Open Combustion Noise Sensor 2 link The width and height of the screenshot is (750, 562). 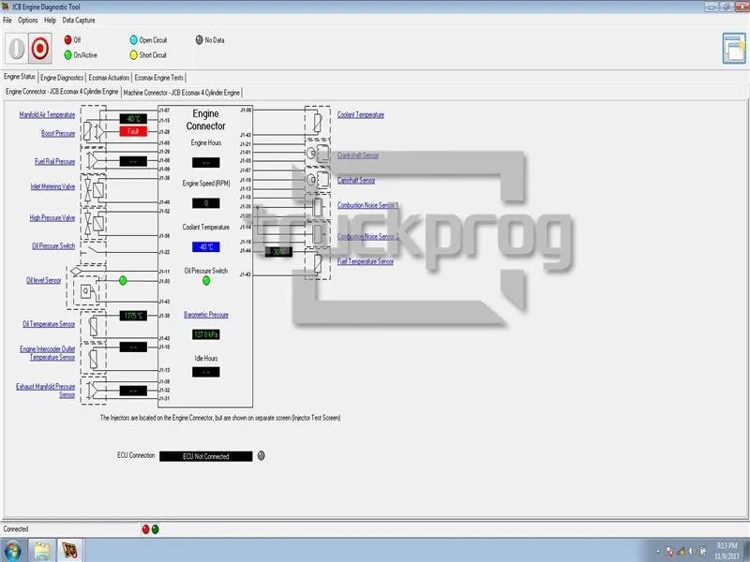[367, 237]
